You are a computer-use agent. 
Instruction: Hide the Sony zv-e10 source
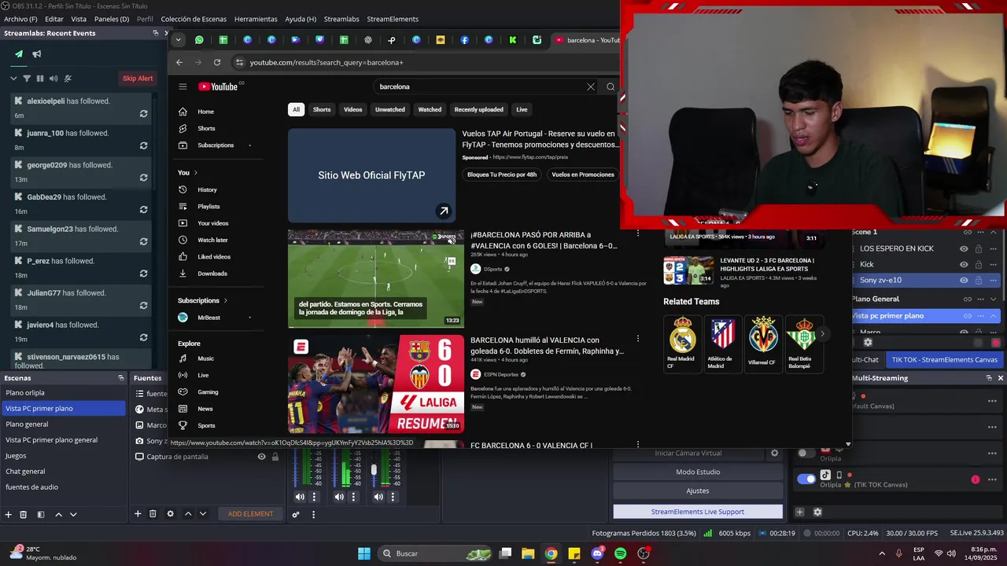coord(964,280)
